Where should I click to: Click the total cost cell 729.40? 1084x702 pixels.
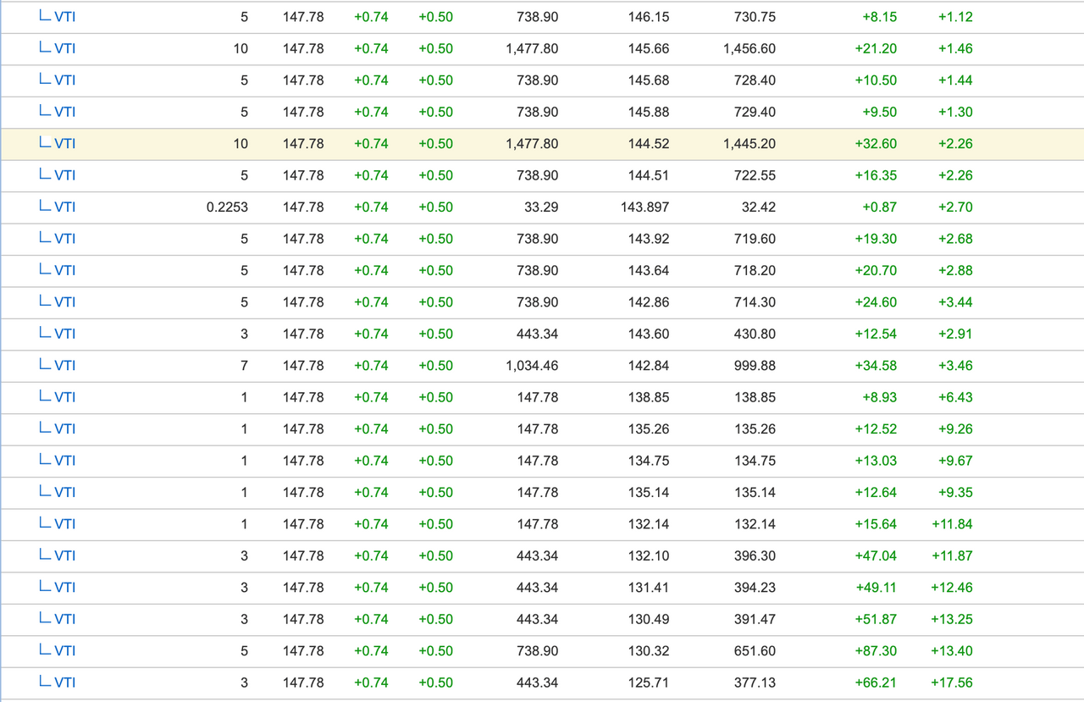pos(755,112)
